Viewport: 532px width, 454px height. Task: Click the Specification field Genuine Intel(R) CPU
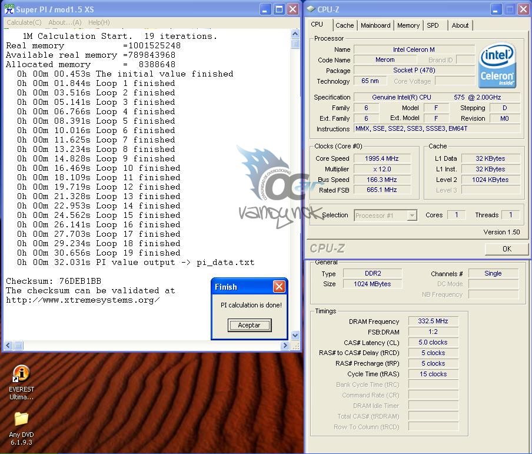coord(437,97)
